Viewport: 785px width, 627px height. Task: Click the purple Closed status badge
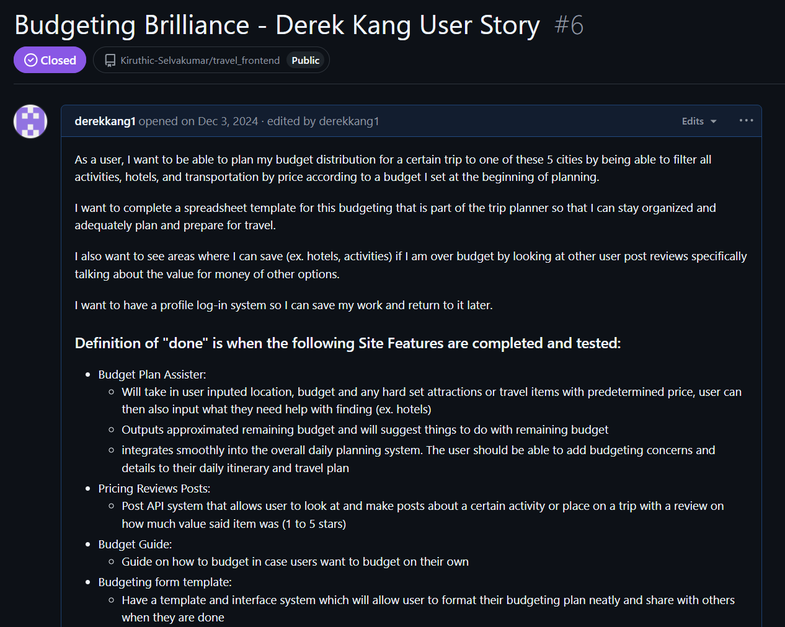coord(50,60)
